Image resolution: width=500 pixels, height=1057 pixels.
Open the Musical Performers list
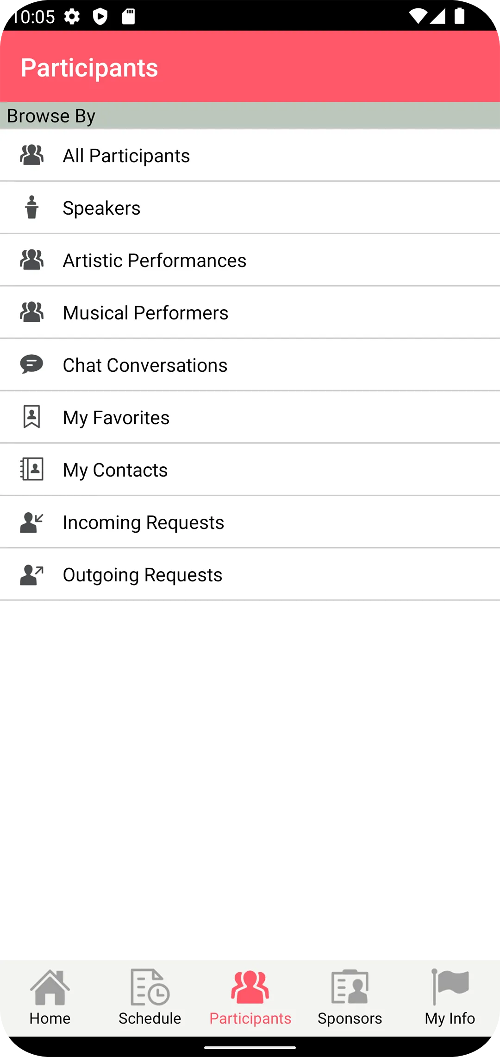(x=145, y=313)
